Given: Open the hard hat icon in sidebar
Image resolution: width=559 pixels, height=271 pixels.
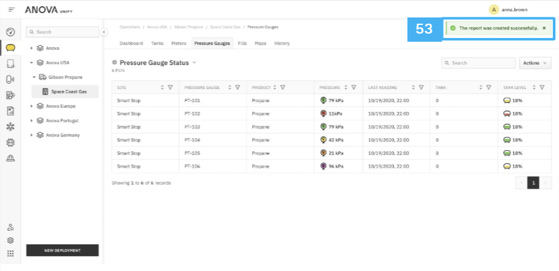Looking at the screenshot, I should click(x=11, y=158).
